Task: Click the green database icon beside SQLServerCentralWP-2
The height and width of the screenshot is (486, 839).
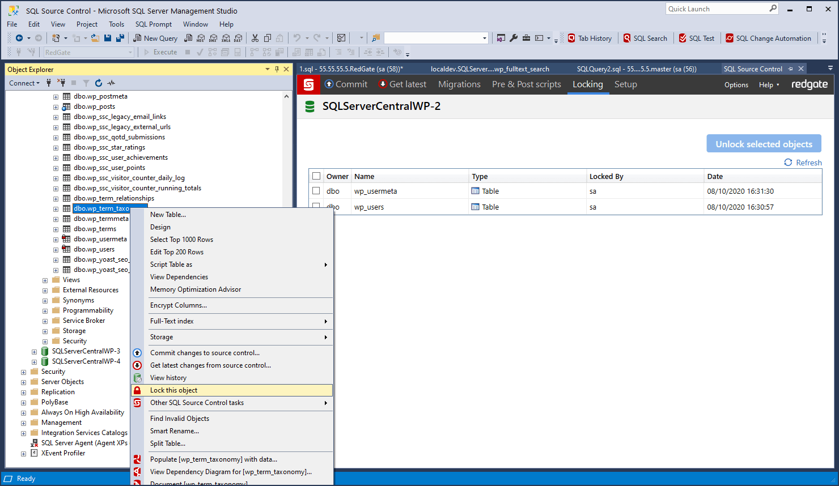Action: click(310, 106)
